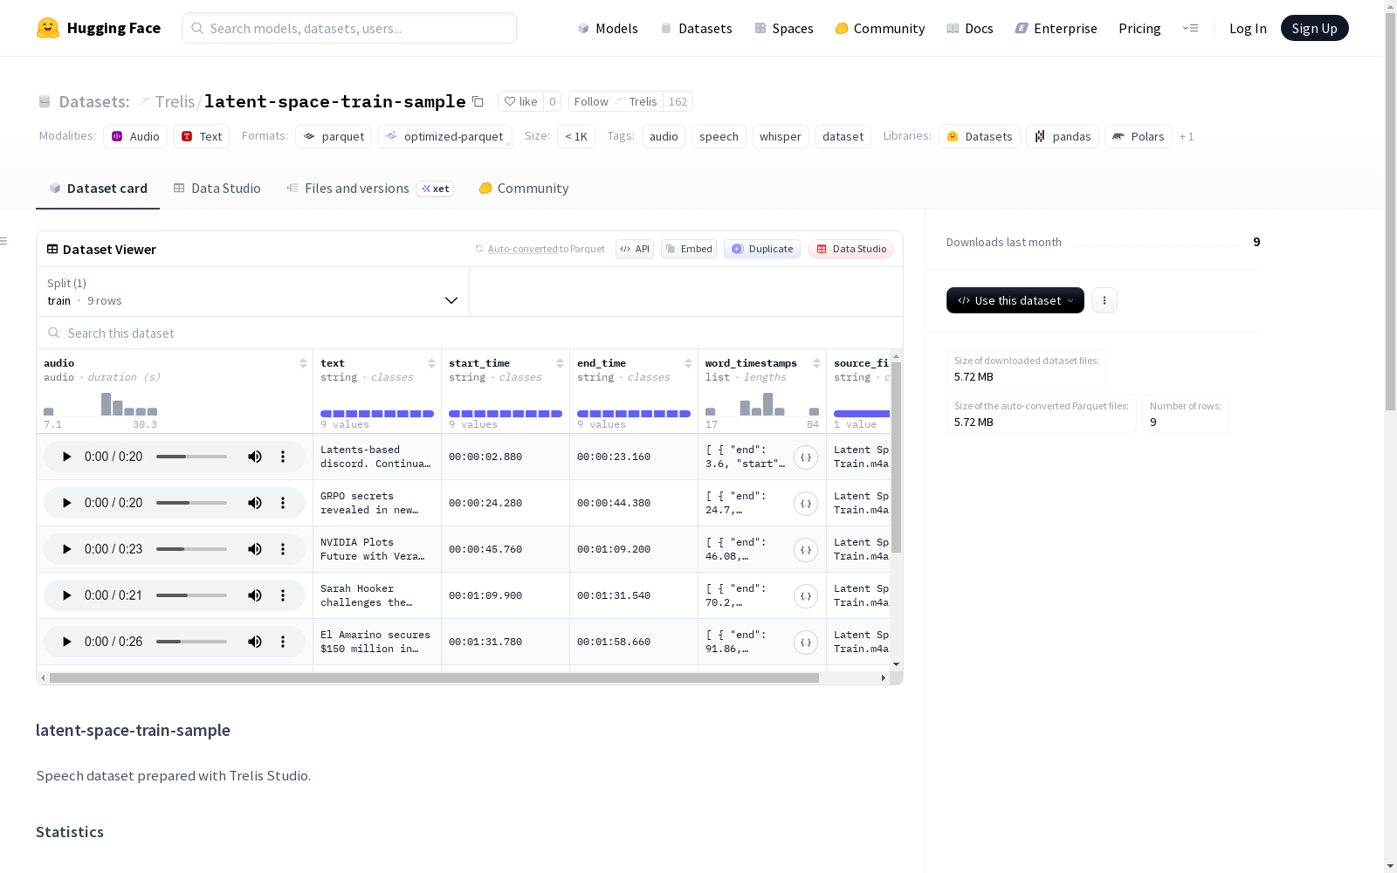Open the more-options kebab beside Use this dataset
The width and height of the screenshot is (1397, 873).
[x=1105, y=300]
